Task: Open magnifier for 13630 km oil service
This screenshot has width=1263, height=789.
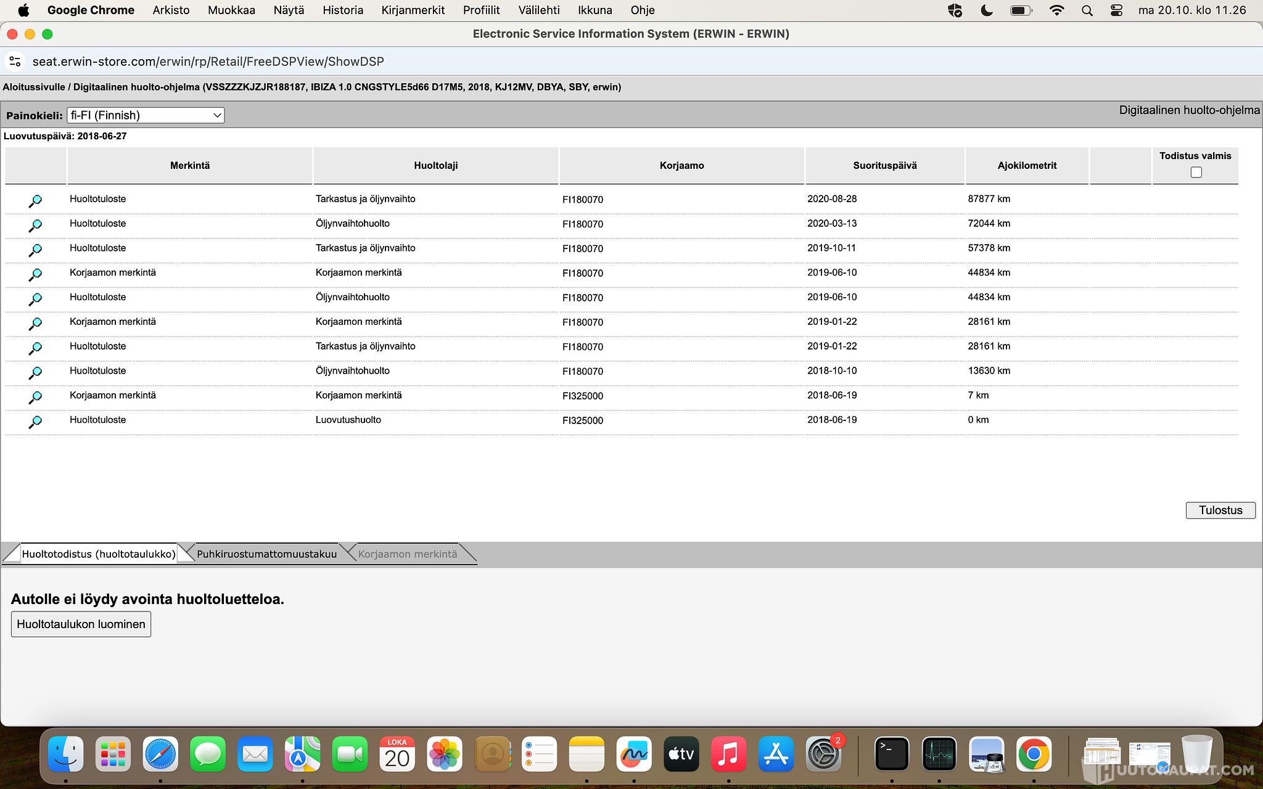Action: 35,373
